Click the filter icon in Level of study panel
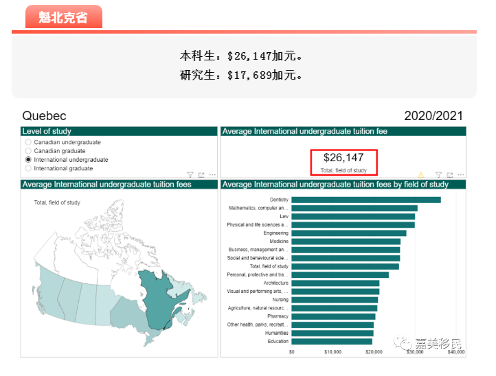Viewport: 496px width, 376px height. click(x=190, y=175)
